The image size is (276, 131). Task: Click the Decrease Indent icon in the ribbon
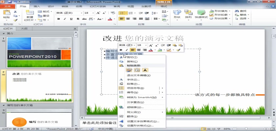click(x=141, y=13)
